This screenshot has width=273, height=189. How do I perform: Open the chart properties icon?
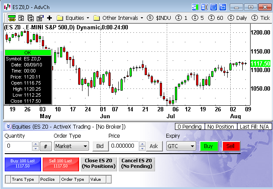point(40,18)
